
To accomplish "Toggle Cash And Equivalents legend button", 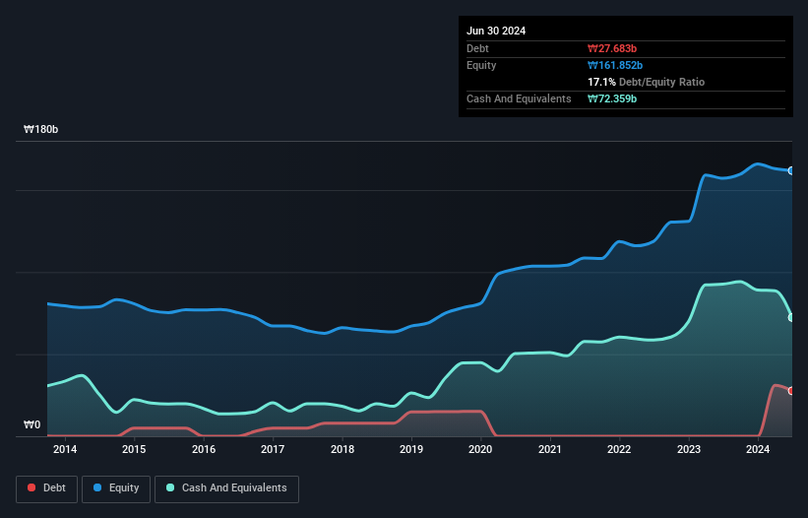I will click(x=226, y=488).
